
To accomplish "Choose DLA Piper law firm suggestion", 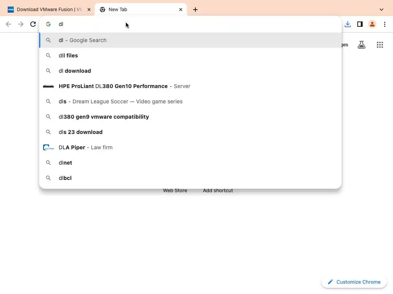I will 190,147.
